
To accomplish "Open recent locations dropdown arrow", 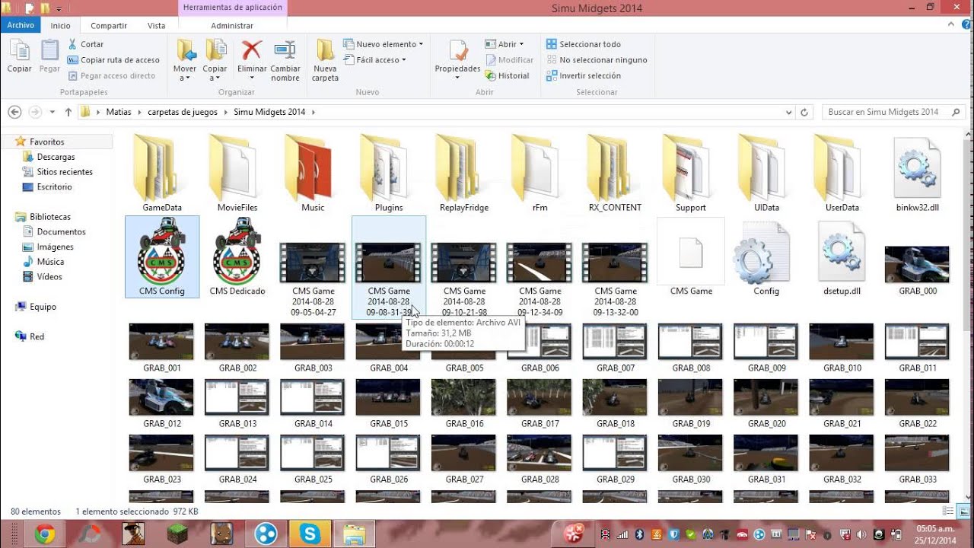I will 53,112.
